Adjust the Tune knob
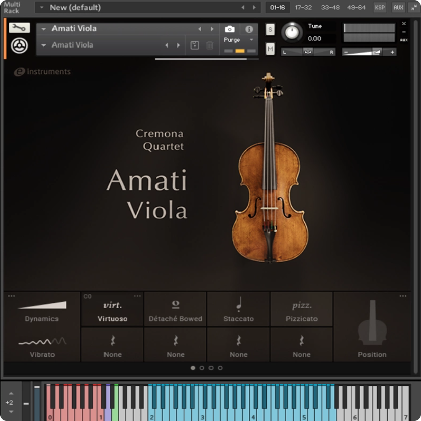The image size is (421, 421). coord(292,32)
